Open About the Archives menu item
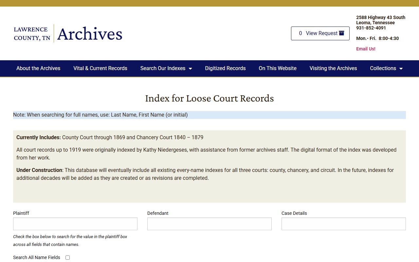The image size is (419, 262). point(38,68)
